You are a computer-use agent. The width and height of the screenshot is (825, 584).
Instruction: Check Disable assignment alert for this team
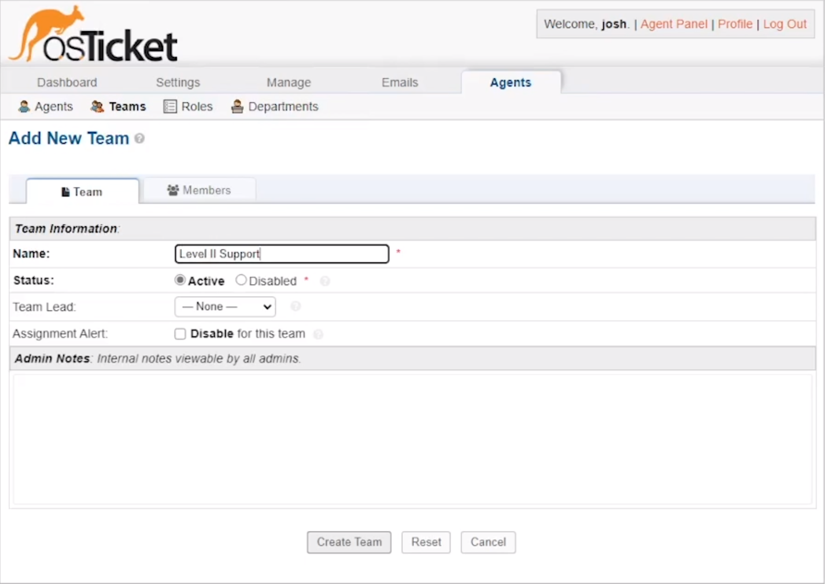pos(180,333)
